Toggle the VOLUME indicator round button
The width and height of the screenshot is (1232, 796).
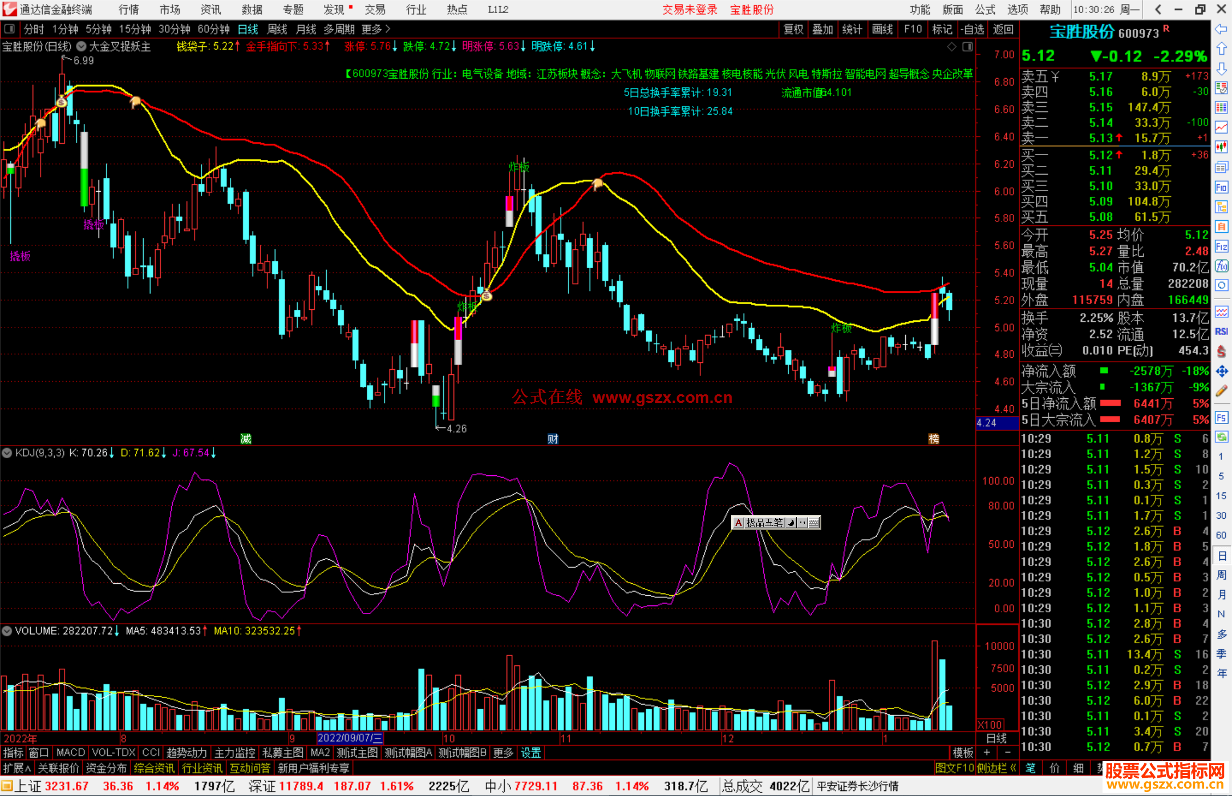7,631
